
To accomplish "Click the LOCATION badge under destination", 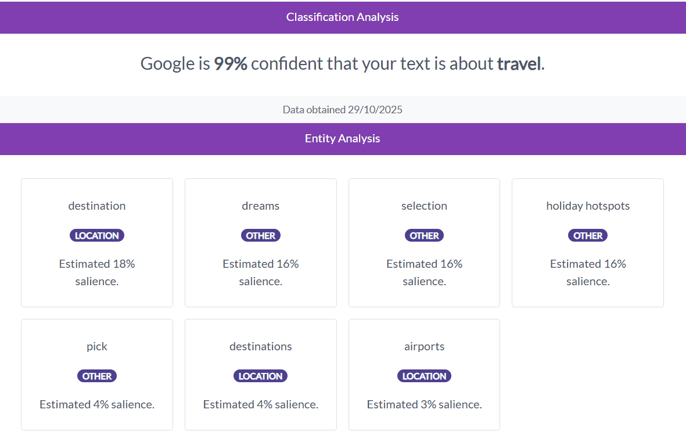I will point(97,235).
